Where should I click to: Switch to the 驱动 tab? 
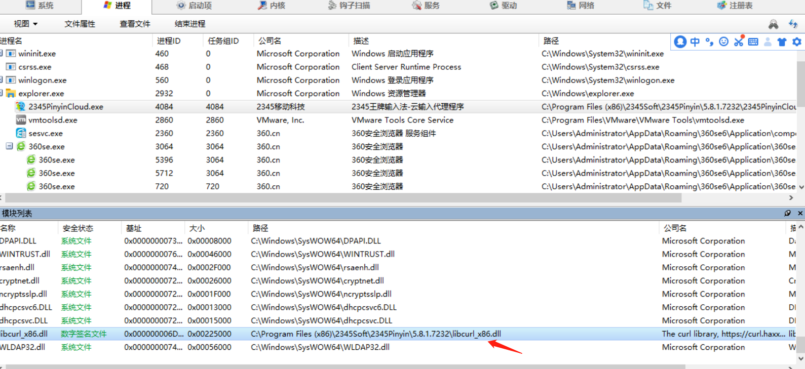tap(503, 6)
